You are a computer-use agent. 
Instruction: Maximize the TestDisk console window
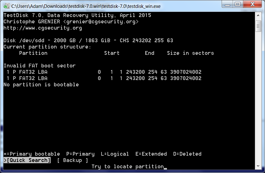pyautogui.click(x=237, y=4)
